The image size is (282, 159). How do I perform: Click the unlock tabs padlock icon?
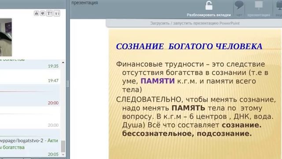(x=209, y=5)
